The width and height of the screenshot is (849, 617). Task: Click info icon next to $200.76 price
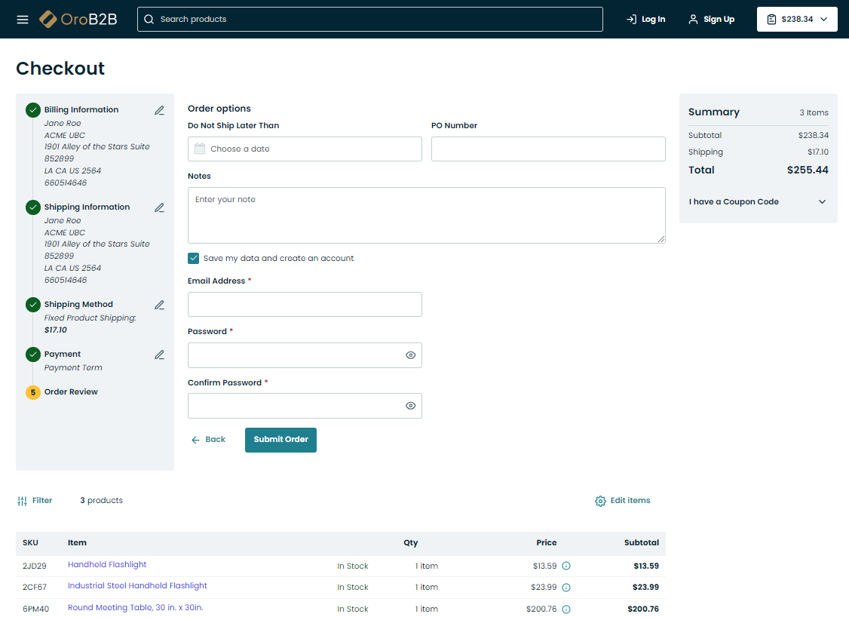pyautogui.click(x=566, y=609)
